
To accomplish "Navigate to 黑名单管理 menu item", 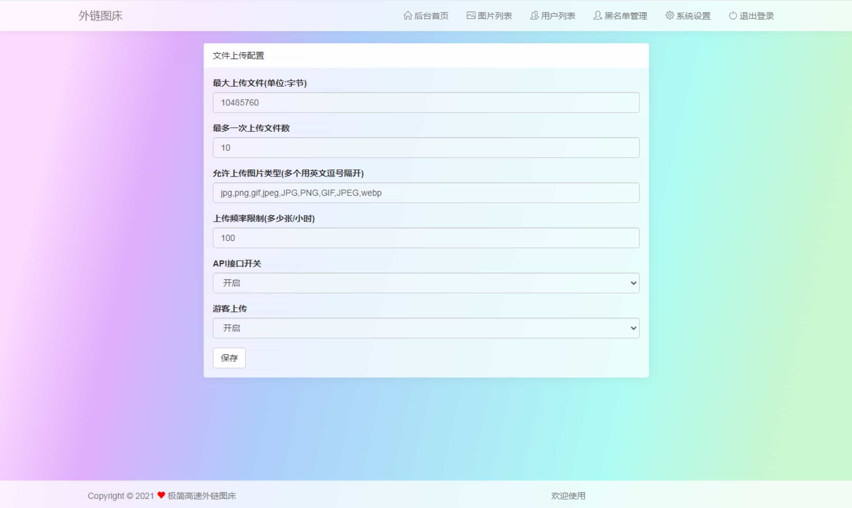I will tap(620, 16).
